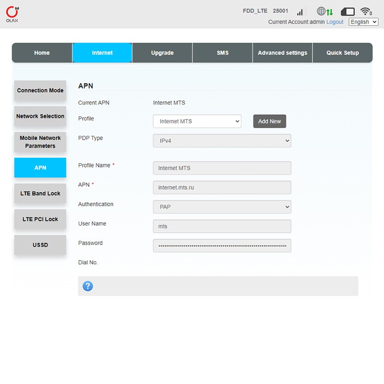Open the Advanced settings tab

click(x=282, y=53)
